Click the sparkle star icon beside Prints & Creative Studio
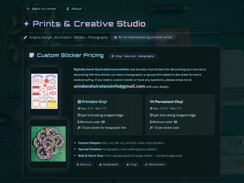Viewport: 244px width, 183px height. point(27,24)
